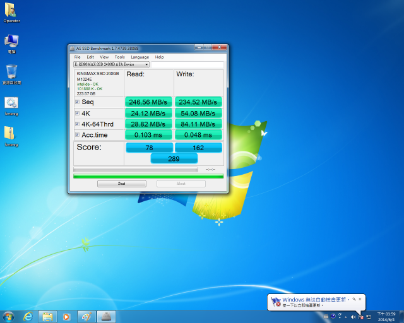Click the 84.11 MB/s 4K-64Thrd write result

coord(198,124)
